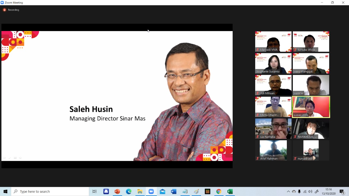
Task: Switch to Excel in the taskbar
Action: [230, 192]
